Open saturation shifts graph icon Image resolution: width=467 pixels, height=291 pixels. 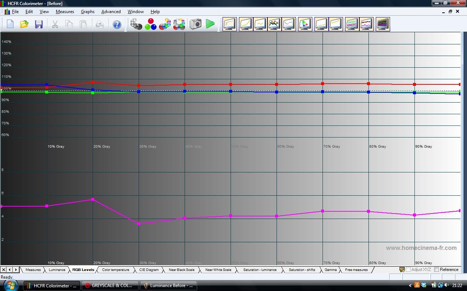(x=366, y=24)
